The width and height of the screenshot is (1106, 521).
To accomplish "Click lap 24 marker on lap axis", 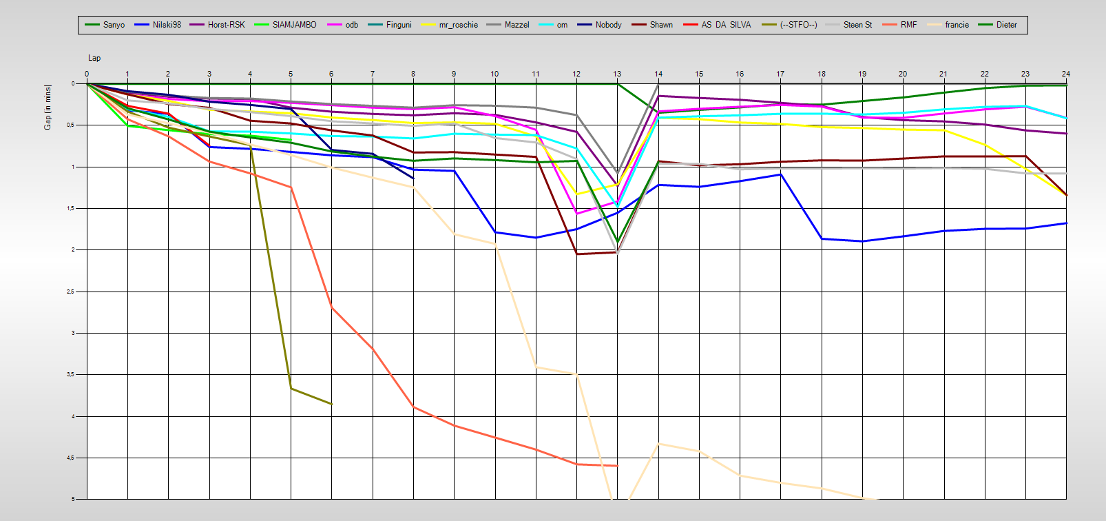I will pos(1065,74).
